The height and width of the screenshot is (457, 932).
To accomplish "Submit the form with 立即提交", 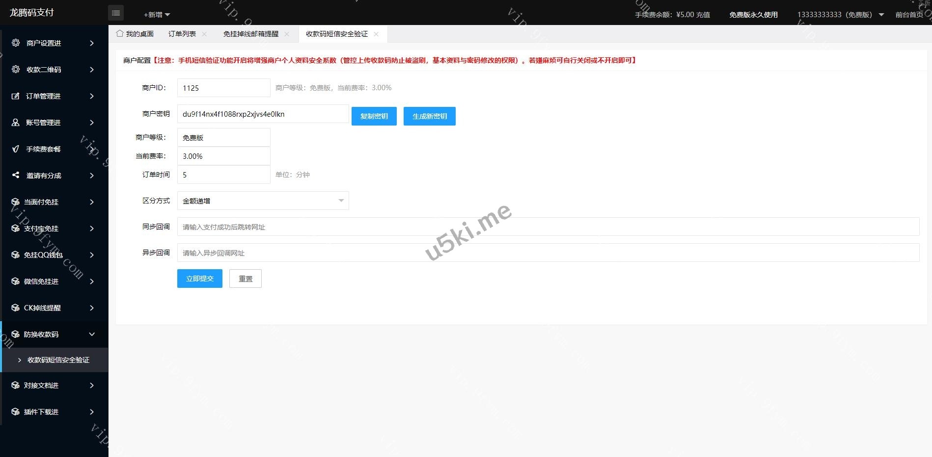I will click(199, 279).
